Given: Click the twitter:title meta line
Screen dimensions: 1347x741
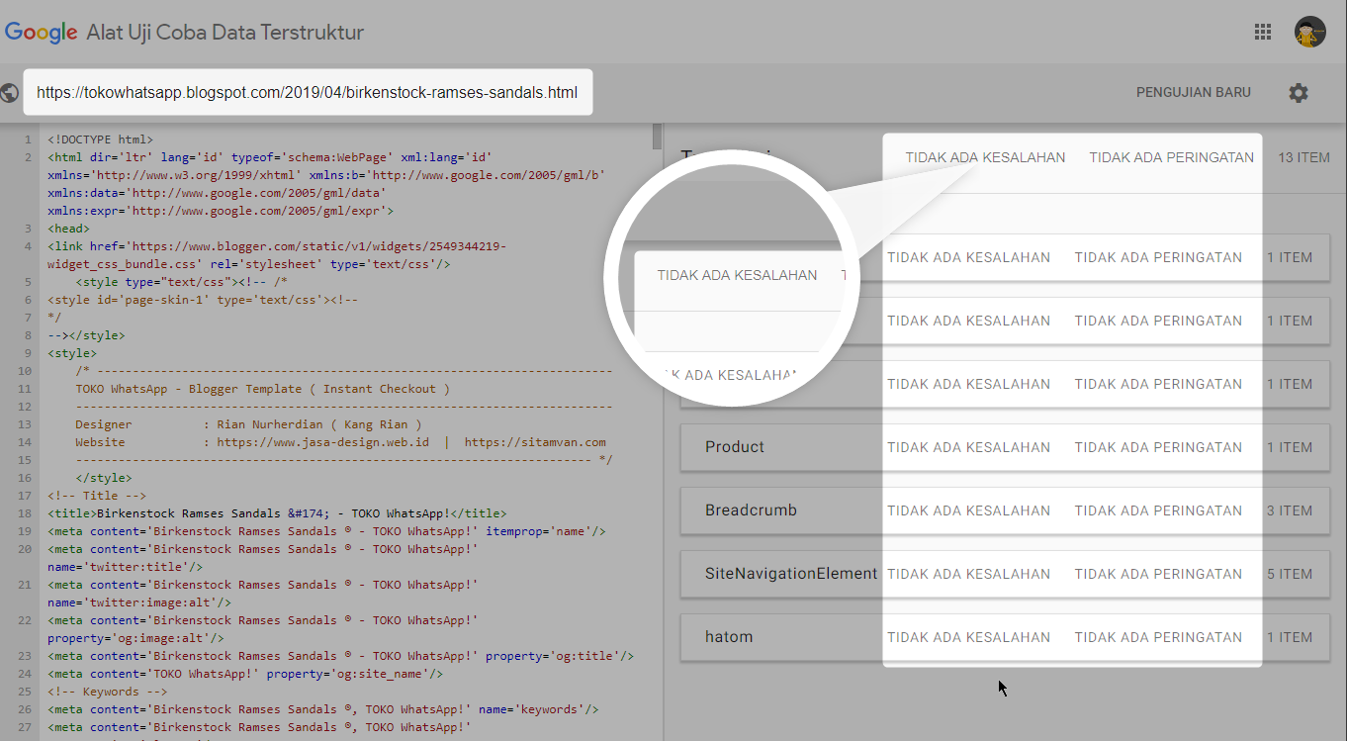Looking at the screenshot, I should (x=263, y=558).
